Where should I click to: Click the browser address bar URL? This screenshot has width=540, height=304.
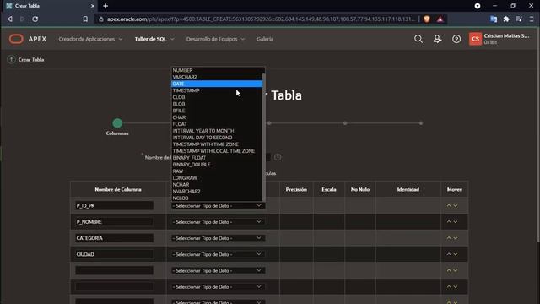[x=260, y=19]
